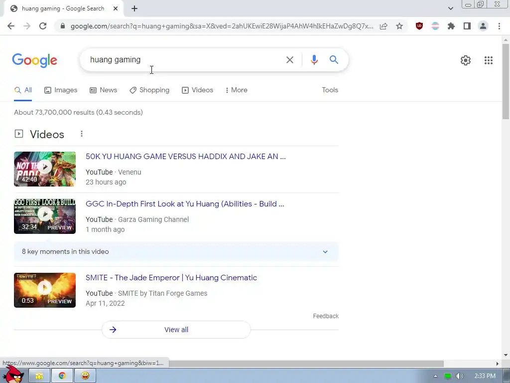Close the huang gaming tab
The image size is (510, 383).
pyautogui.click(x=116, y=8)
